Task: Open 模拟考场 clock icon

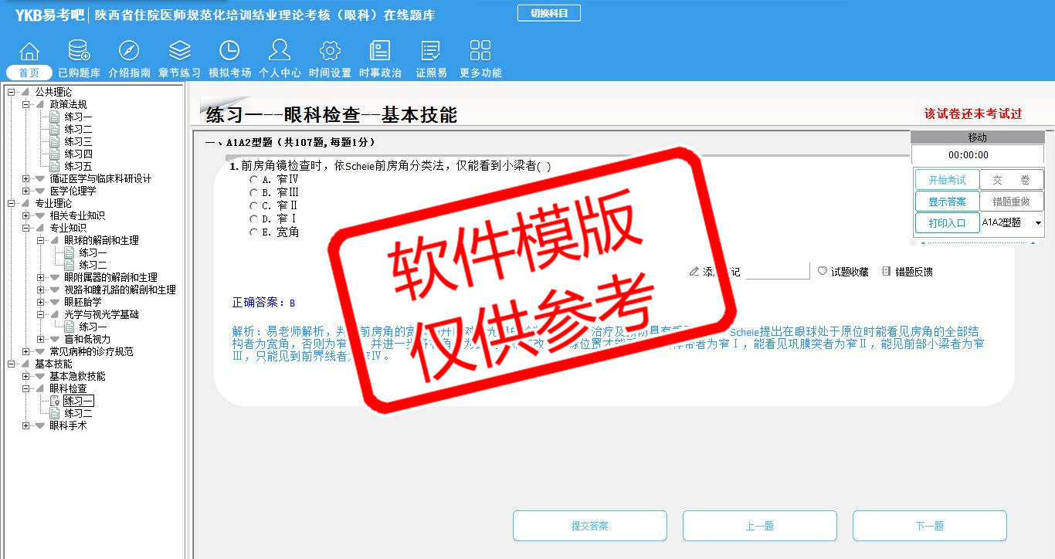Action: [229, 52]
